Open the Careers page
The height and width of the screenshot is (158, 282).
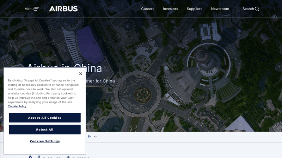148,9
